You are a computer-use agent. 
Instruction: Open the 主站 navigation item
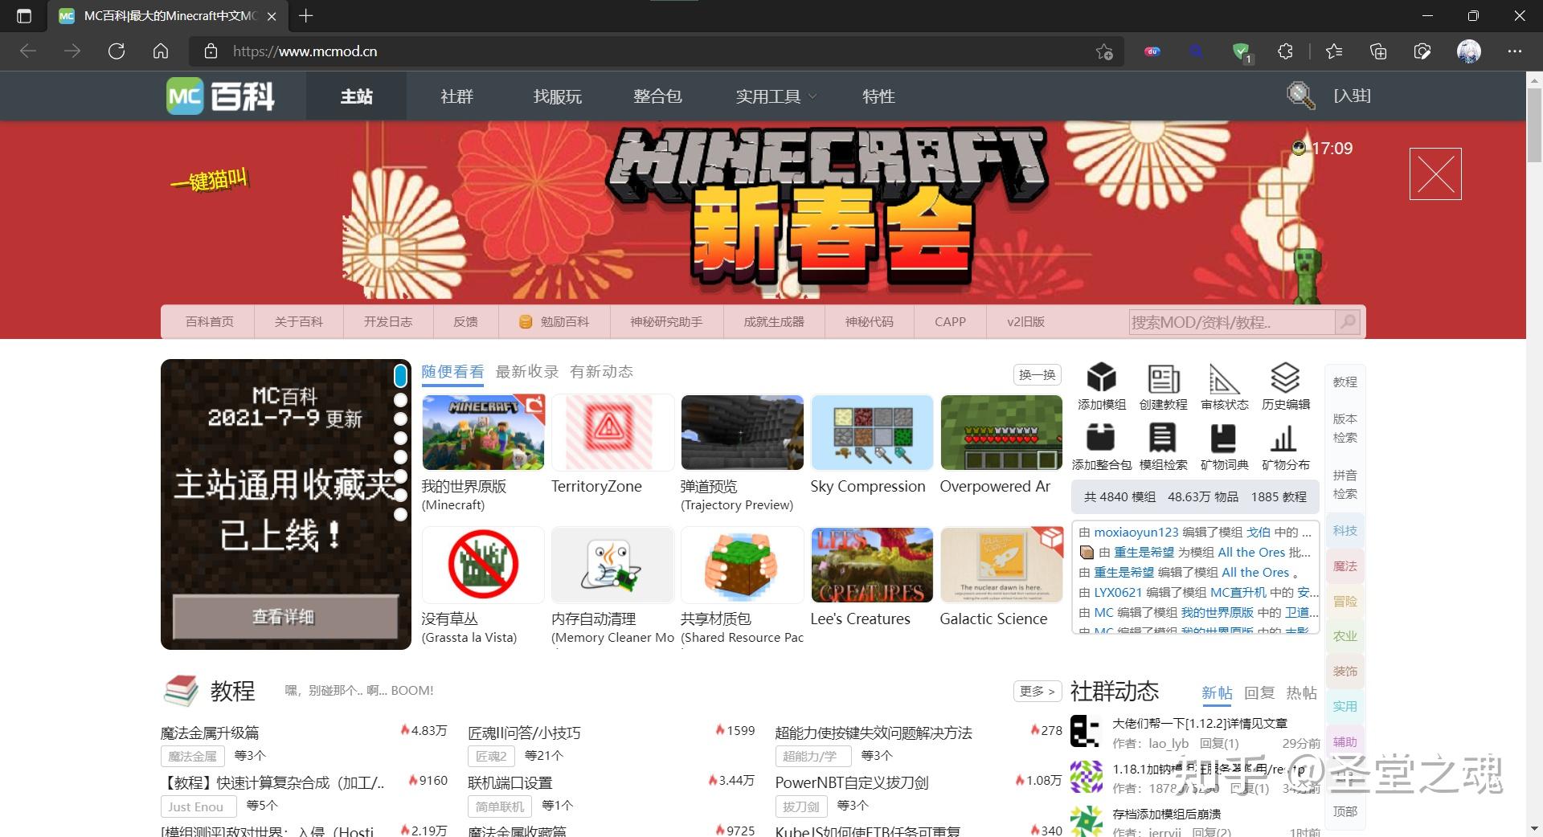(356, 96)
